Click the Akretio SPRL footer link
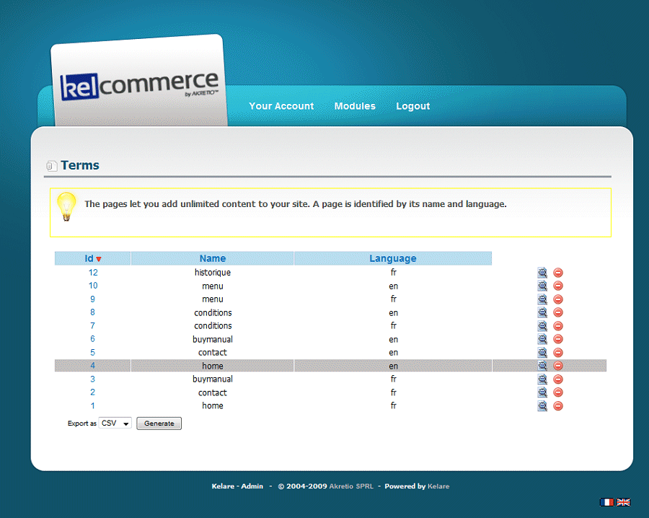Screen dimensions: 649x518 (x=353, y=486)
